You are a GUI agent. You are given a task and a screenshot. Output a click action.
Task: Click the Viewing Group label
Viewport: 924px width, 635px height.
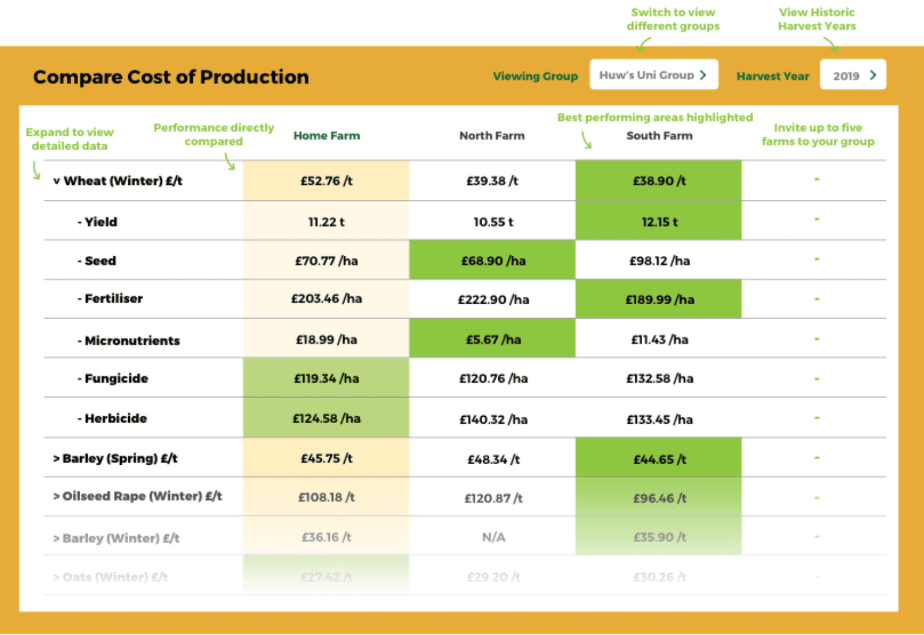535,76
